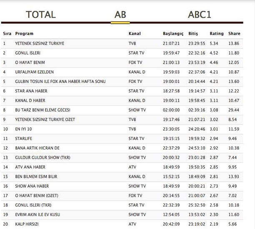Click share value 5.66
Image resolution: width=255 pixels, height=229 pixels.
(x=232, y=224)
